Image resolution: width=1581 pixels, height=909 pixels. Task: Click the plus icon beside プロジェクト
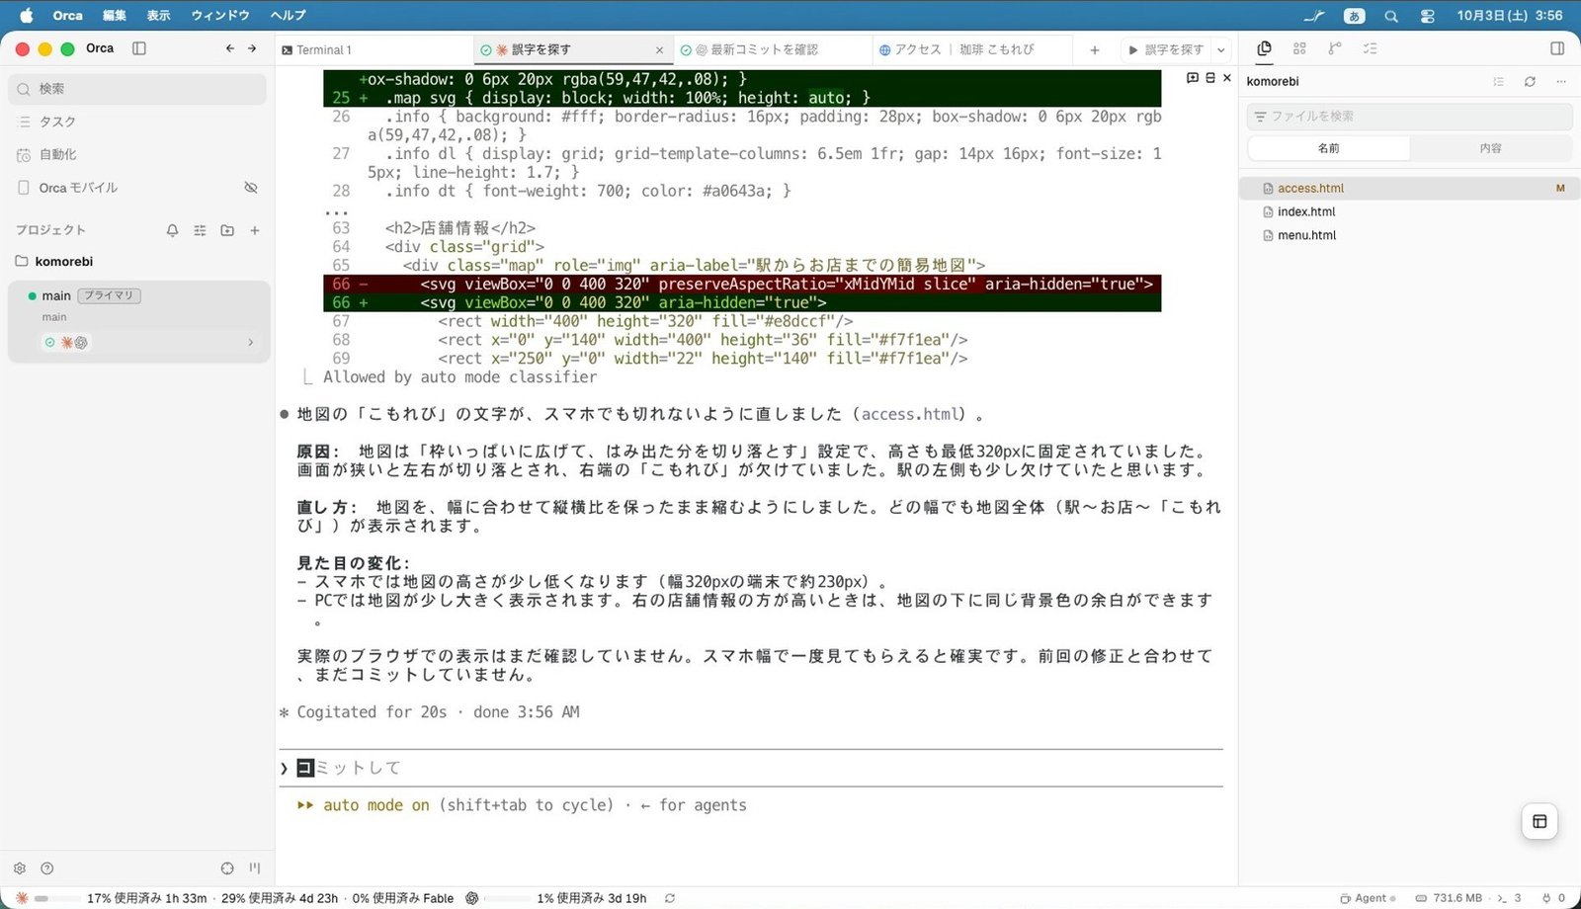tap(255, 230)
